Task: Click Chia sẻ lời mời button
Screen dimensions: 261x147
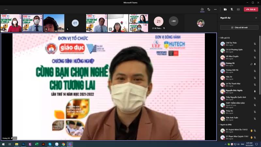Action: (x=239, y=27)
